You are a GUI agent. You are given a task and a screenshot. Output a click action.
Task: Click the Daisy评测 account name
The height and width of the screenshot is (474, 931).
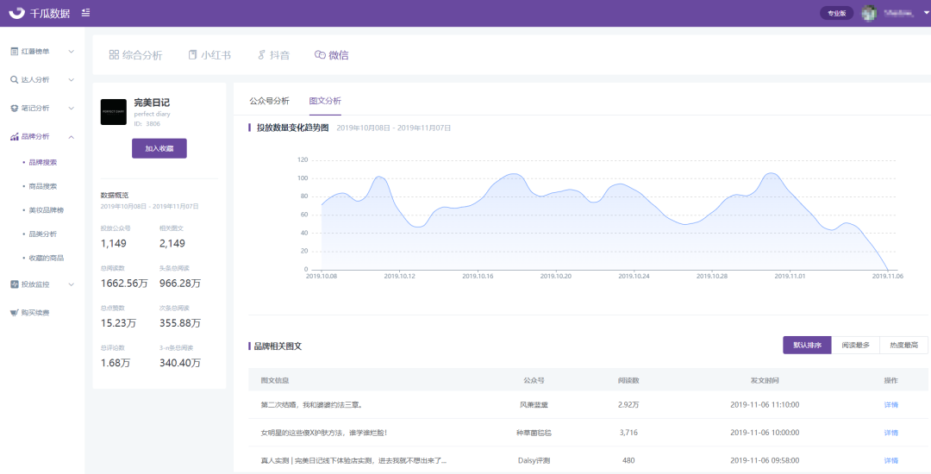[x=534, y=460]
